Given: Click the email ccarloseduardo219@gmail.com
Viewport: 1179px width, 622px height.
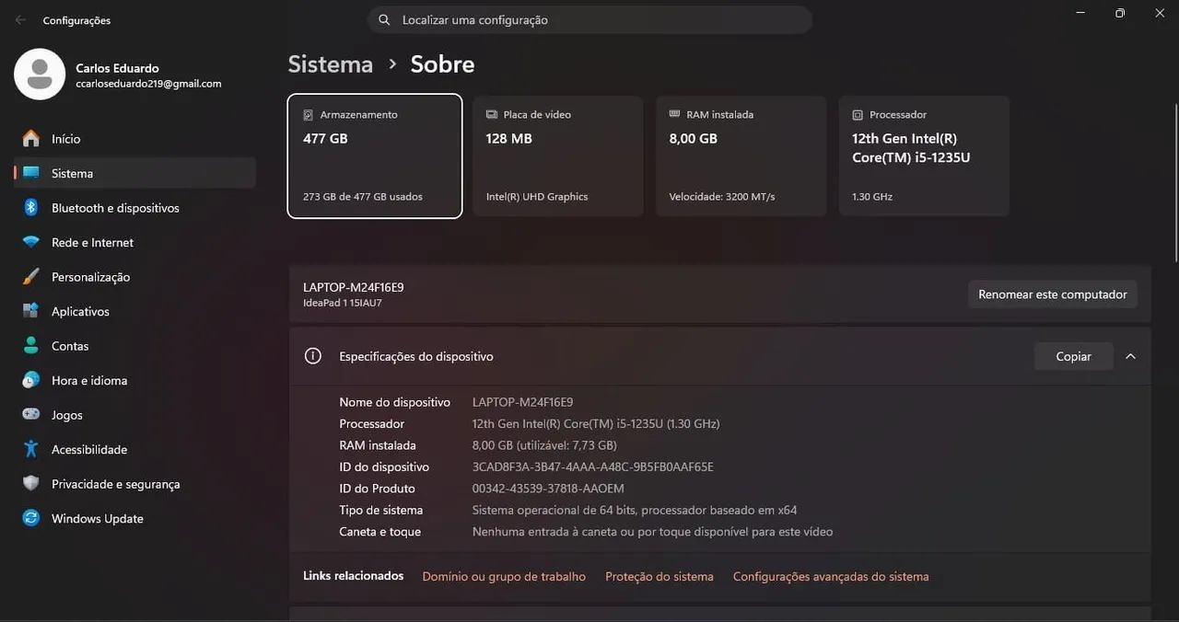Looking at the screenshot, I should point(148,83).
